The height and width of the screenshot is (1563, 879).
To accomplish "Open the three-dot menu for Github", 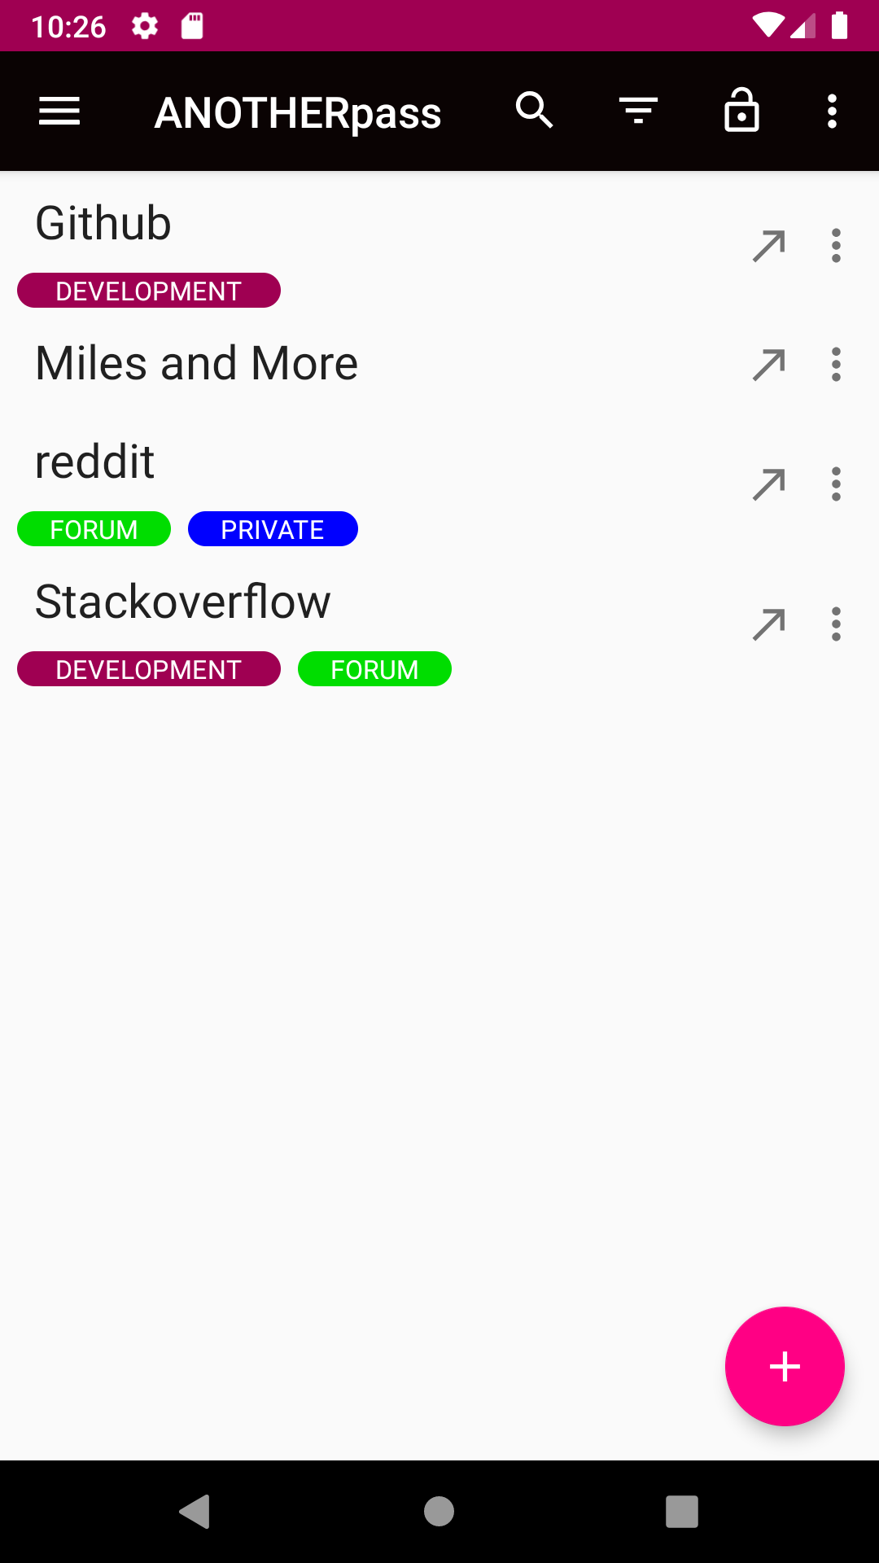I will click(x=836, y=246).
